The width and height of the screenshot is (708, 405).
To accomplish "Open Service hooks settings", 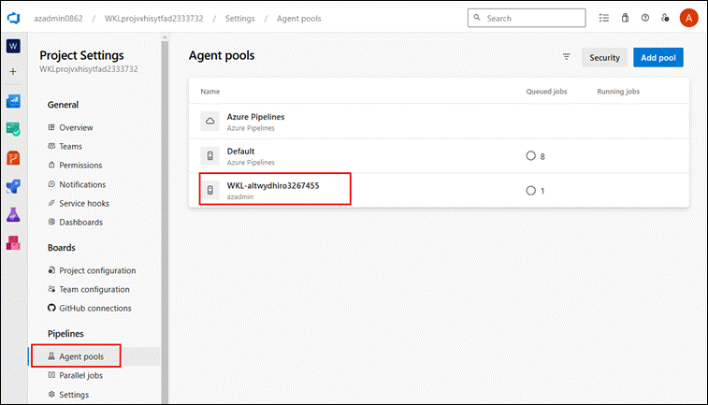I will 79,203.
